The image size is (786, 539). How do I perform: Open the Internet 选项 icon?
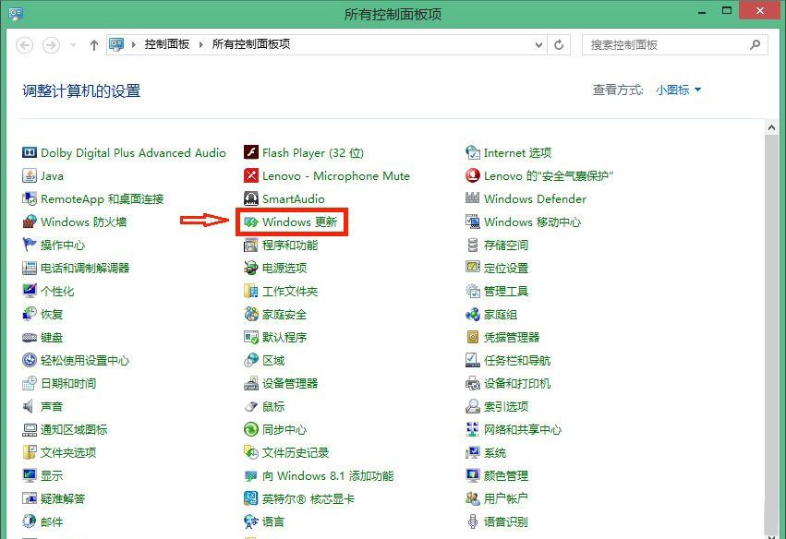pyautogui.click(x=473, y=152)
